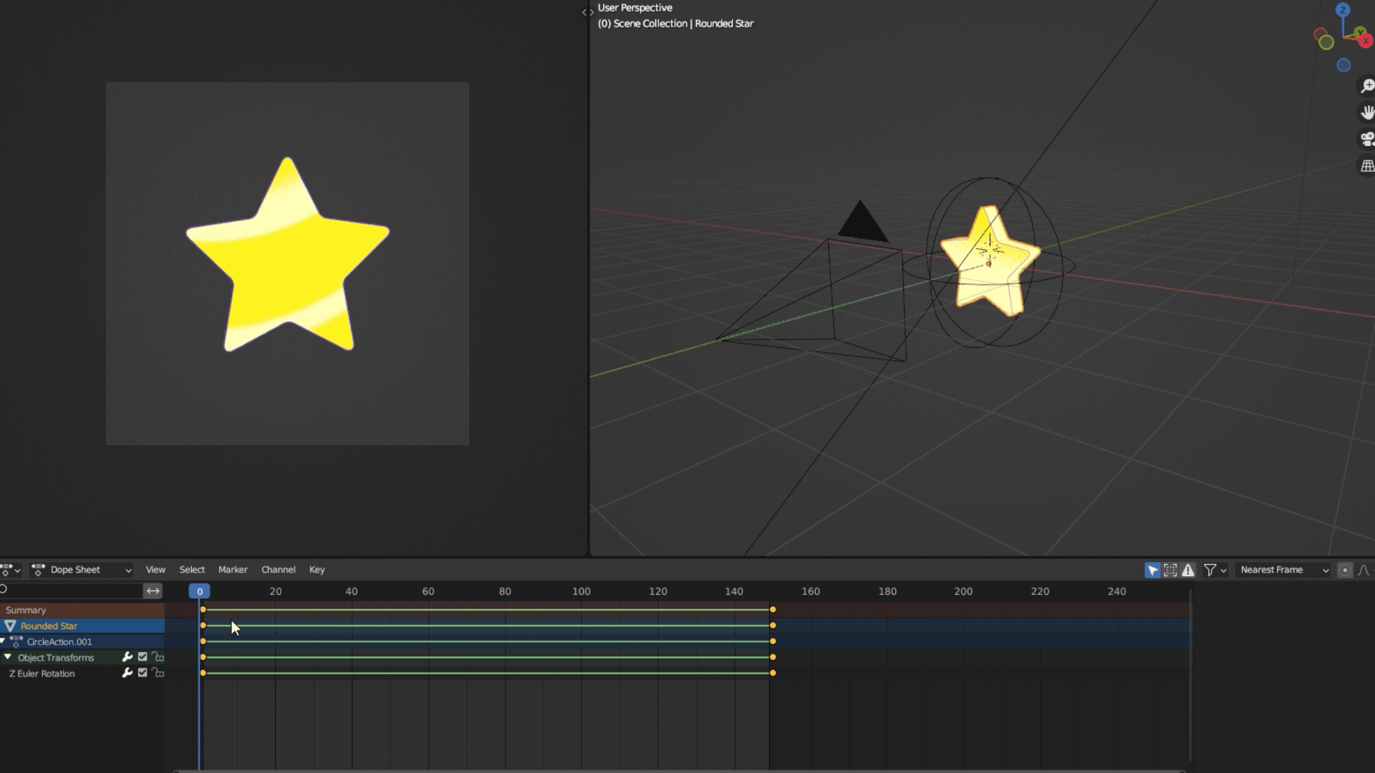Uncheck Object Transforms mute checkbox

(x=143, y=657)
